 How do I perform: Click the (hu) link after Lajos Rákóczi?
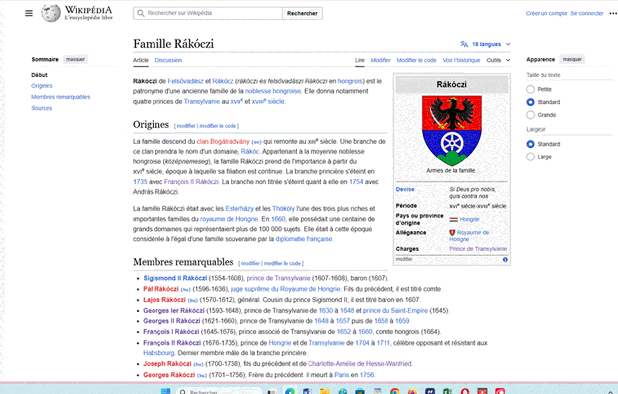click(193, 300)
